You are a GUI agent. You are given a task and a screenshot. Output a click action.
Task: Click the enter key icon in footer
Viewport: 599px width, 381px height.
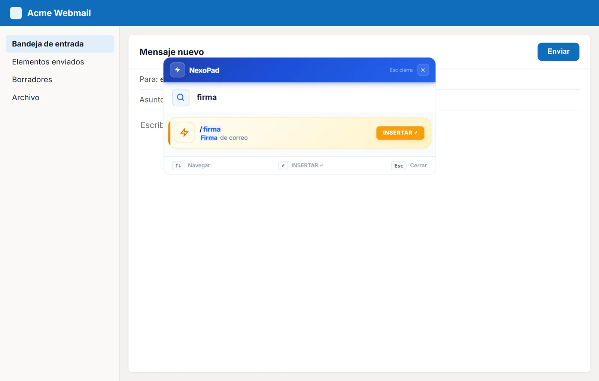pyautogui.click(x=283, y=165)
